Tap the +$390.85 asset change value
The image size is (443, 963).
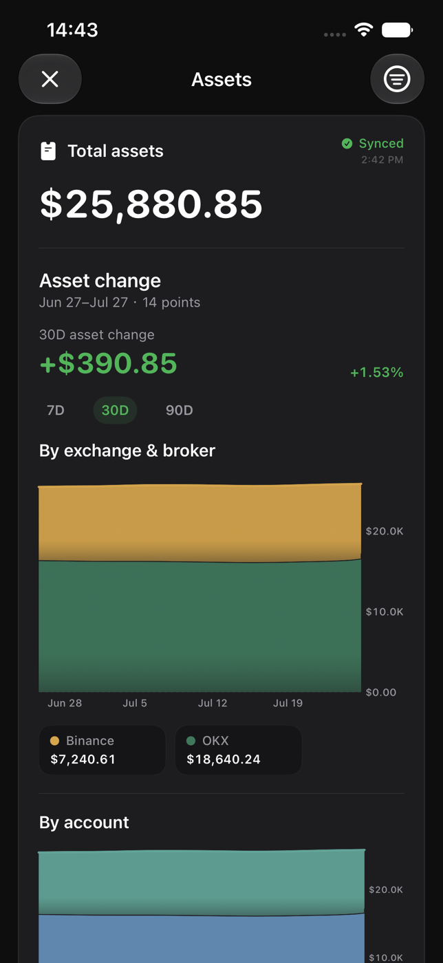[x=109, y=363]
